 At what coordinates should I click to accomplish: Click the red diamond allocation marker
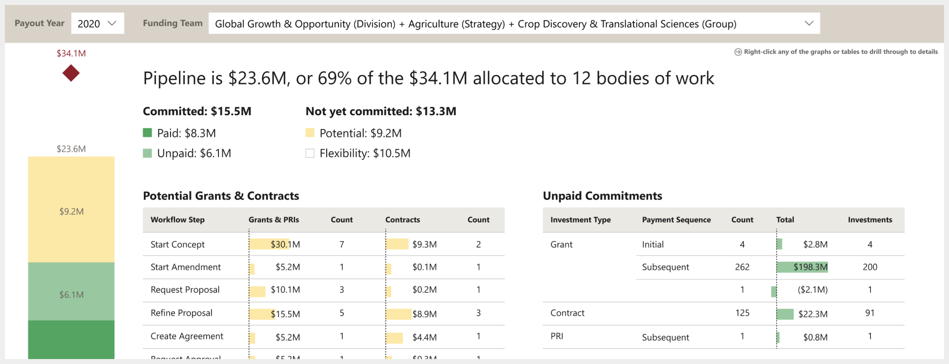(x=71, y=73)
